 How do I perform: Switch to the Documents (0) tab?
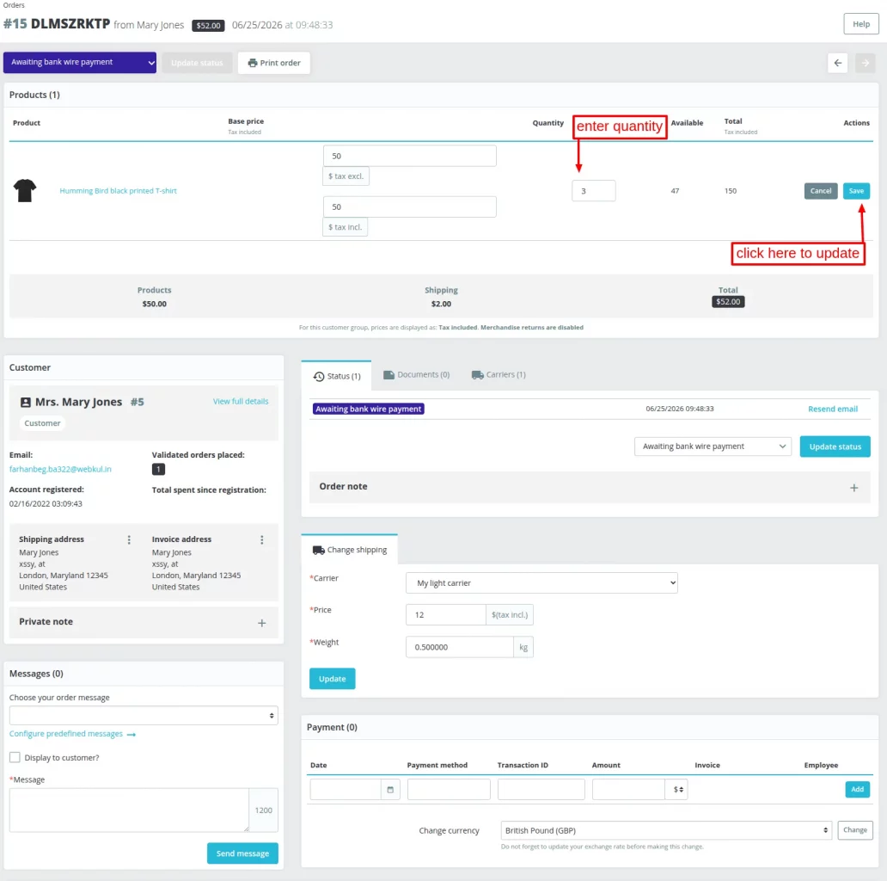[416, 375]
